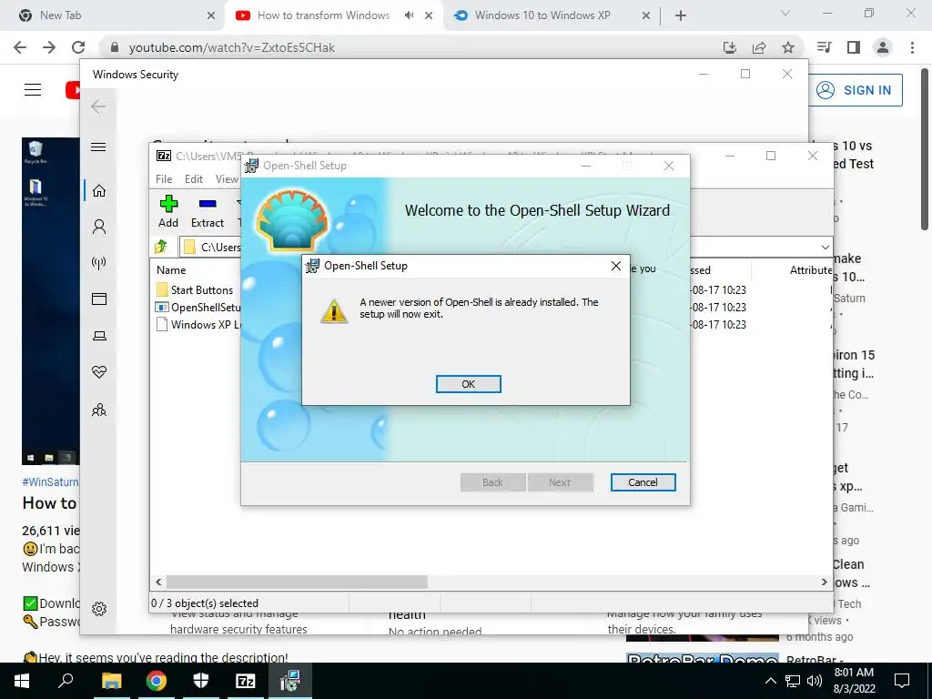Open App & browser control icon

99,299
